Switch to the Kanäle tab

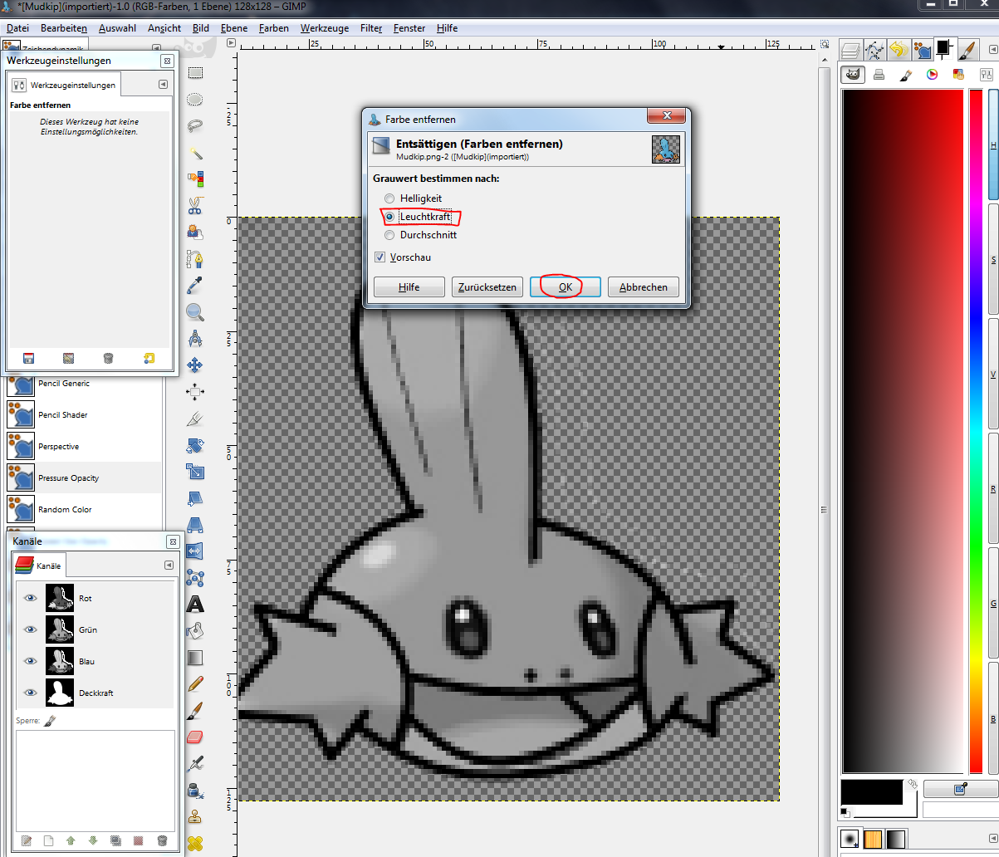click(41, 566)
